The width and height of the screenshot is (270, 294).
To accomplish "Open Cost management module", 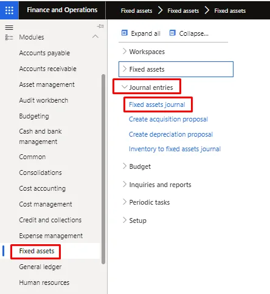I will pyautogui.click(x=46, y=204).
